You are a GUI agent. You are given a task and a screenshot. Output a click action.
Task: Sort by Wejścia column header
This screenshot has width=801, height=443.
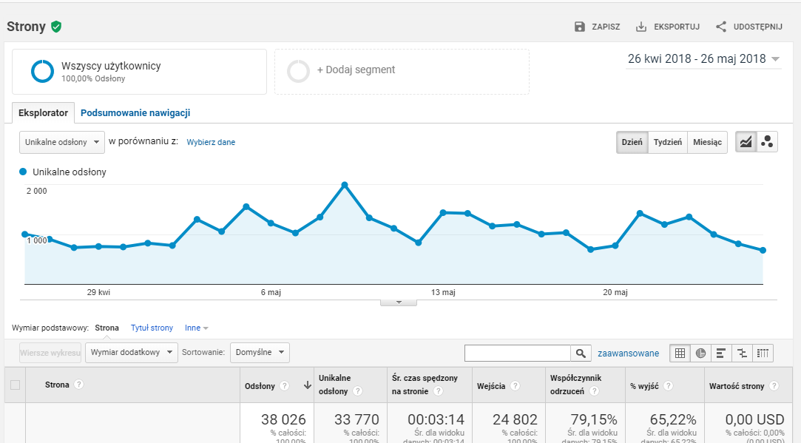491,386
